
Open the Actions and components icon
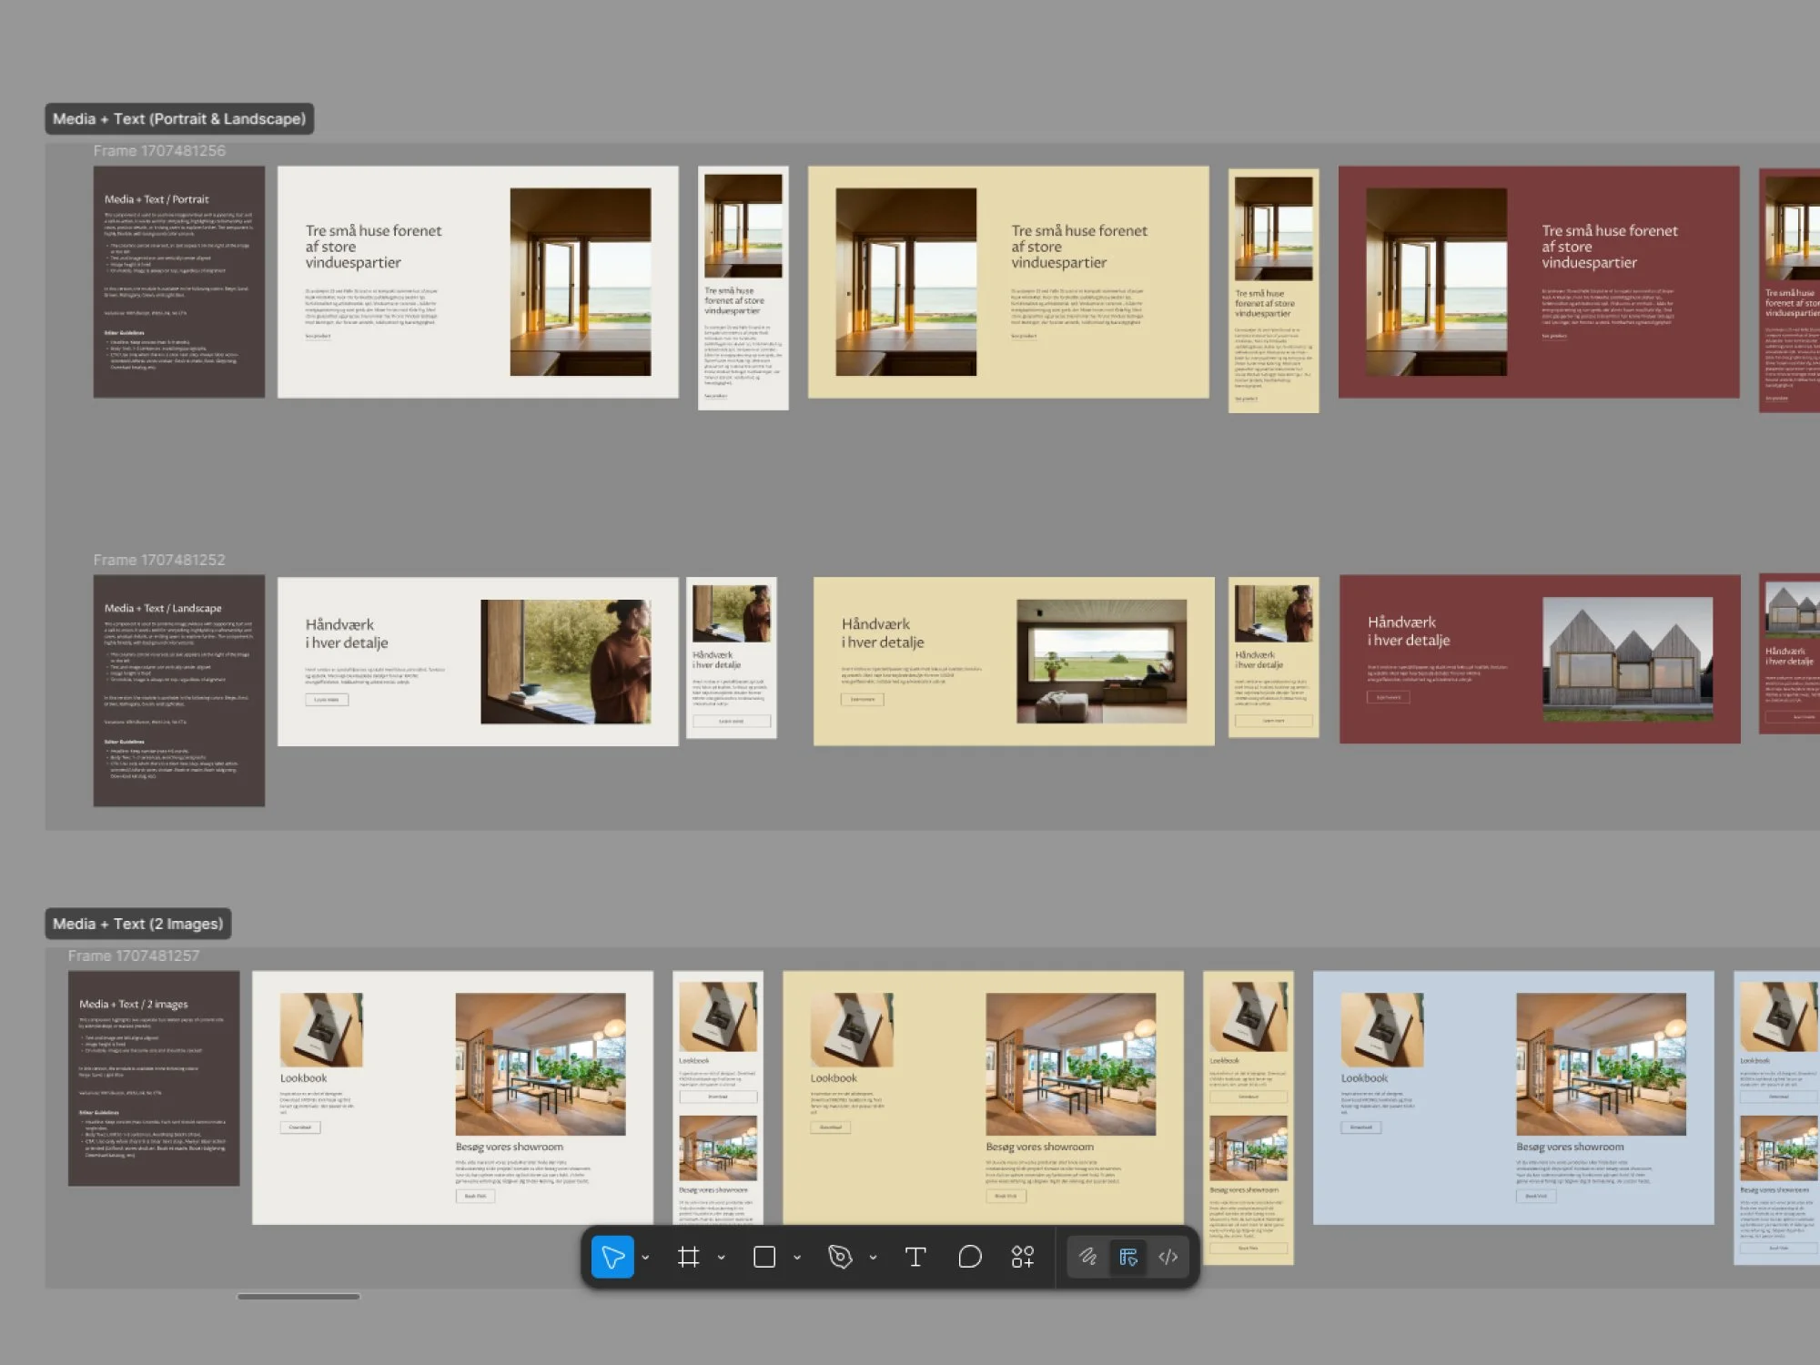[1023, 1257]
